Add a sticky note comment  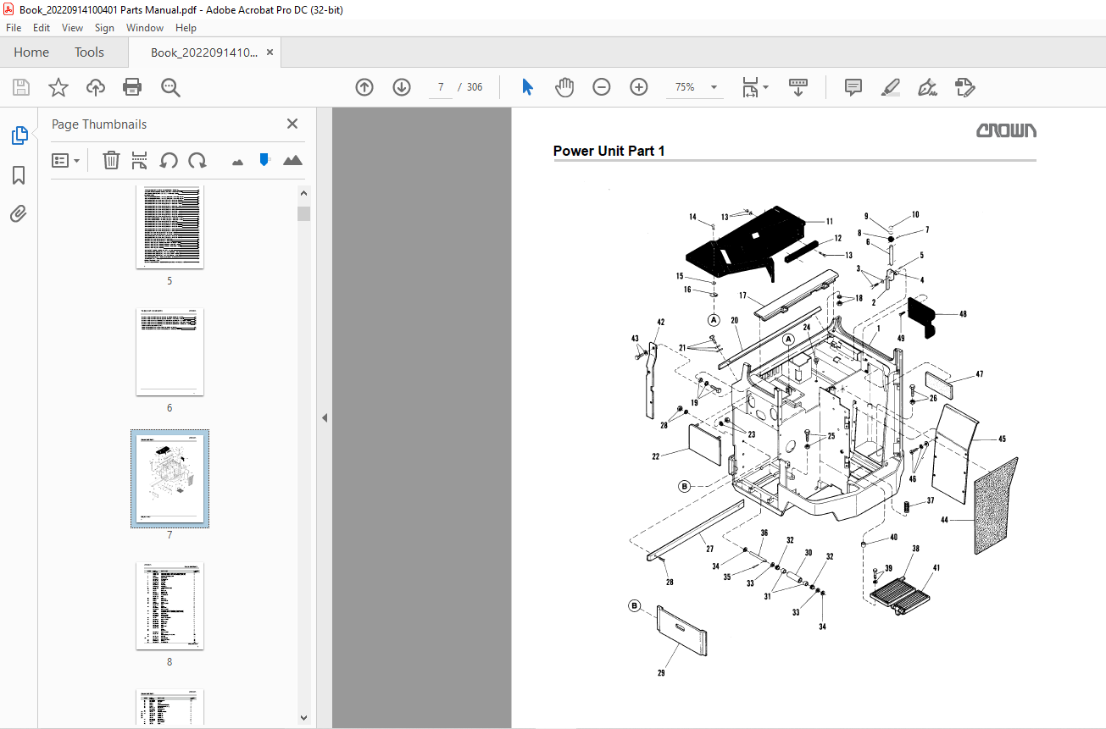[853, 87]
